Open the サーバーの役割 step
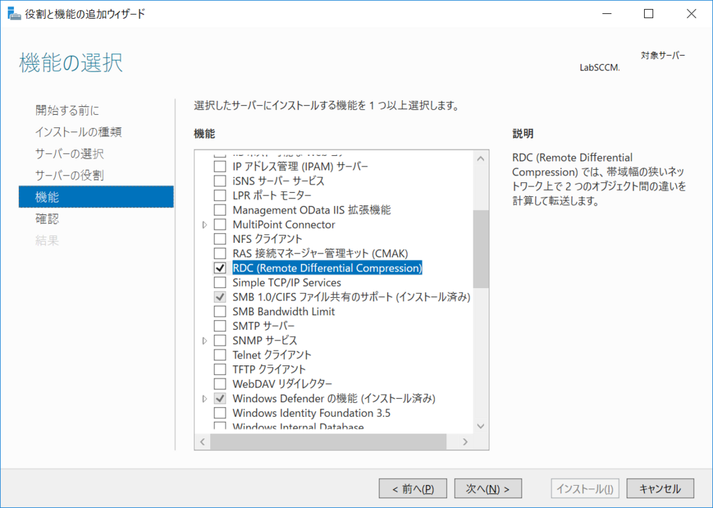 (x=69, y=175)
